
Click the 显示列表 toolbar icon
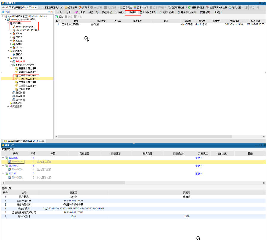pyautogui.click(x=121, y=7)
